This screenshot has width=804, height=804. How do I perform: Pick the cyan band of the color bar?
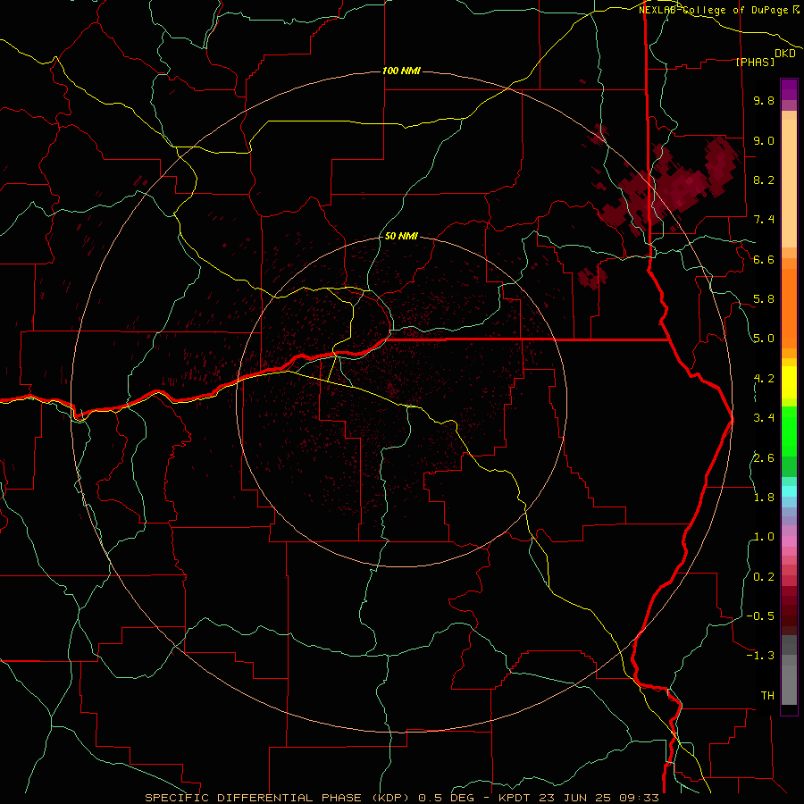point(789,491)
